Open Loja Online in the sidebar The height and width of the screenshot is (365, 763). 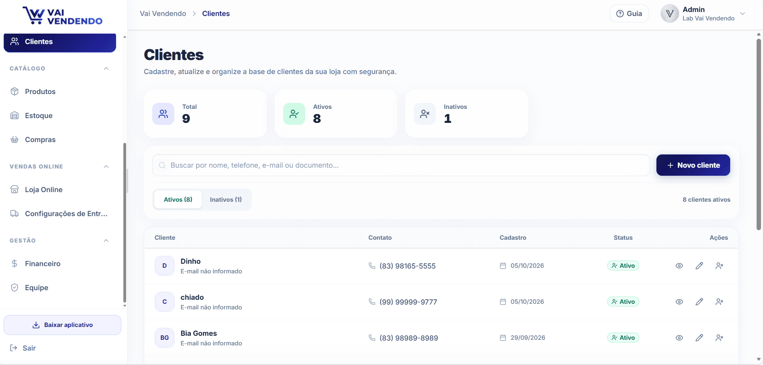[x=60, y=190]
